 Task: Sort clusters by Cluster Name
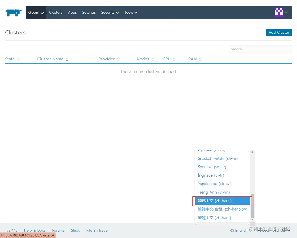pyautogui.click(x=53, y=59)
